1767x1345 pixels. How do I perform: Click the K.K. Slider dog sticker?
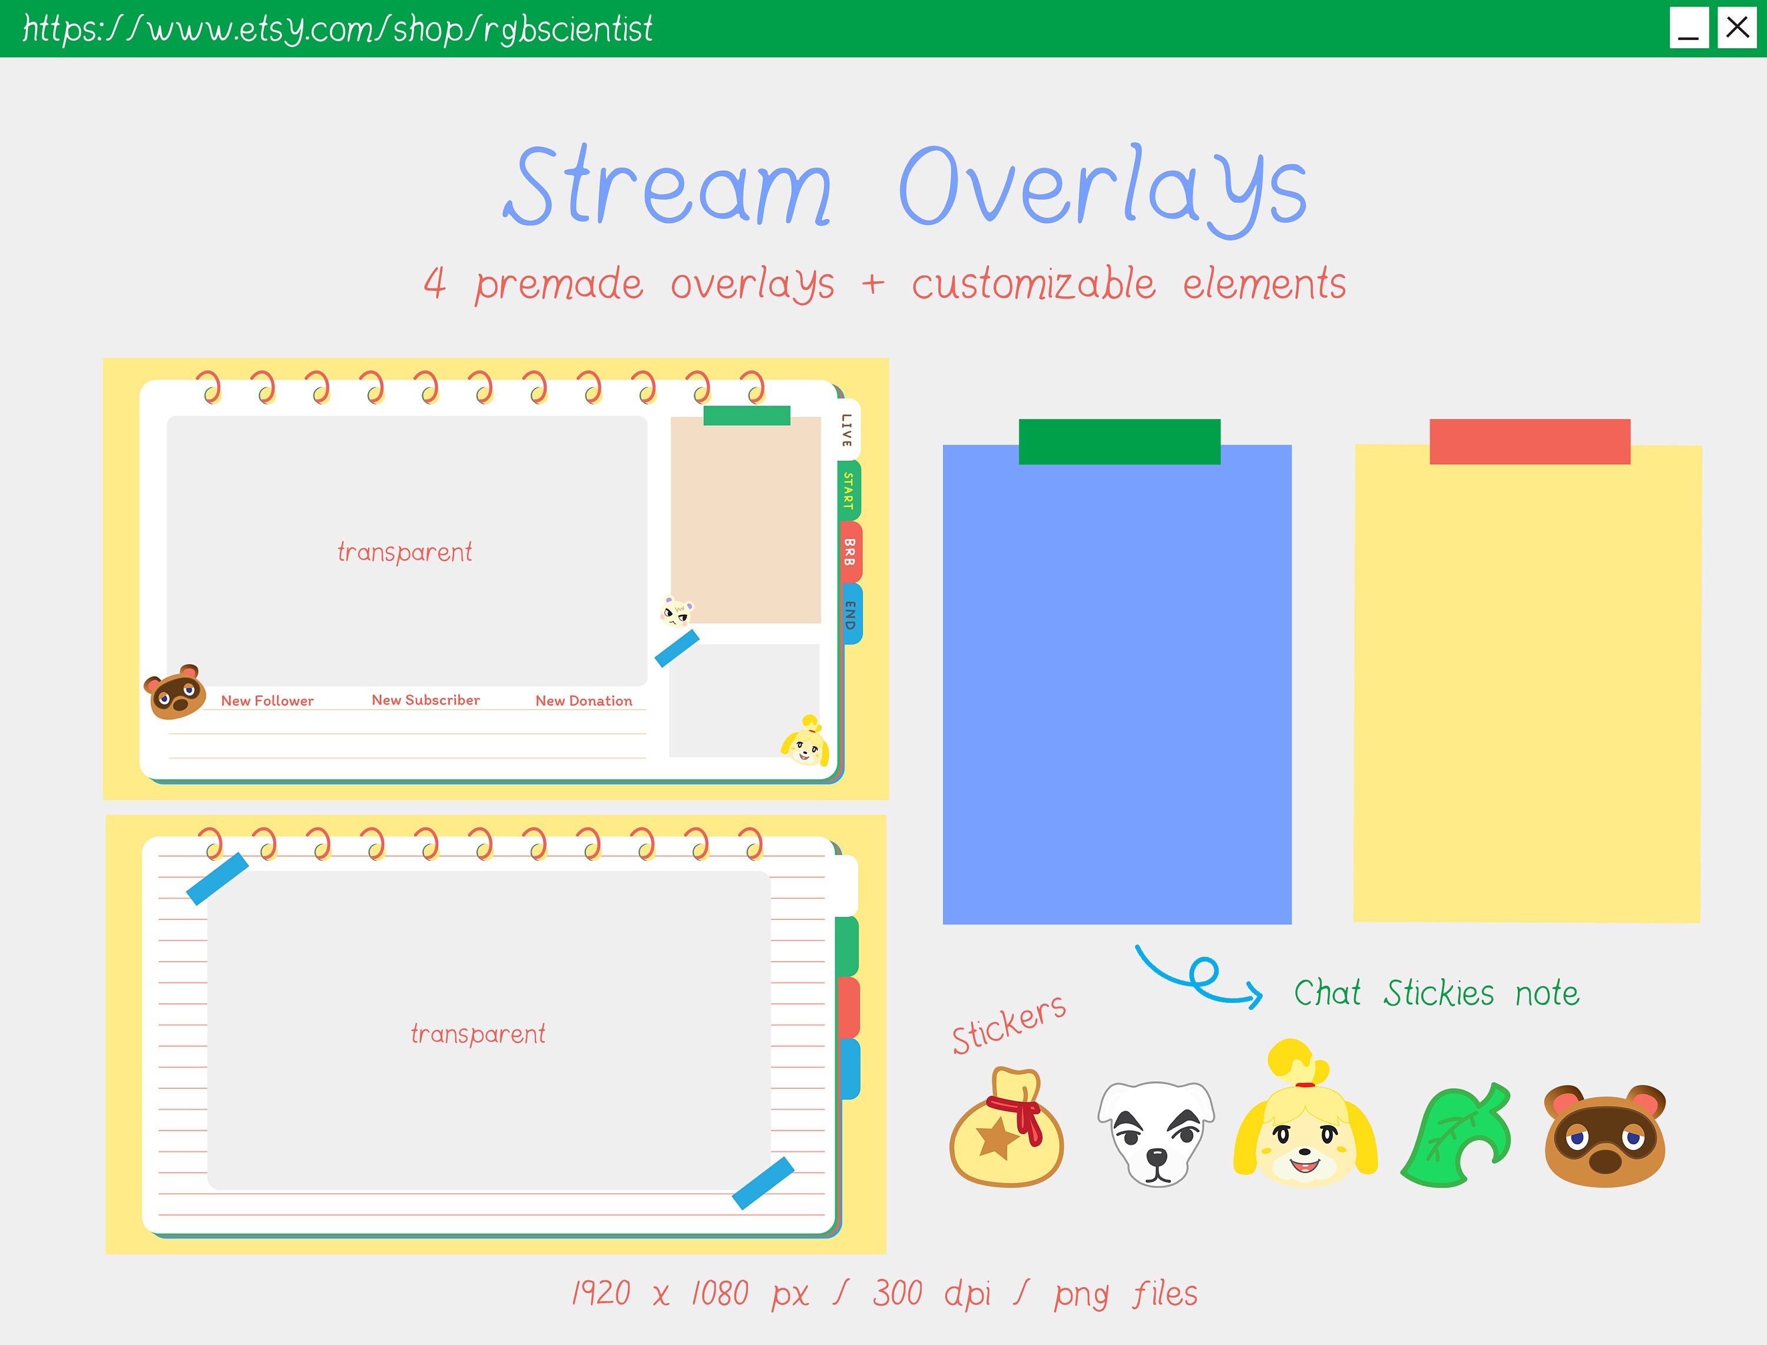1156,1134
